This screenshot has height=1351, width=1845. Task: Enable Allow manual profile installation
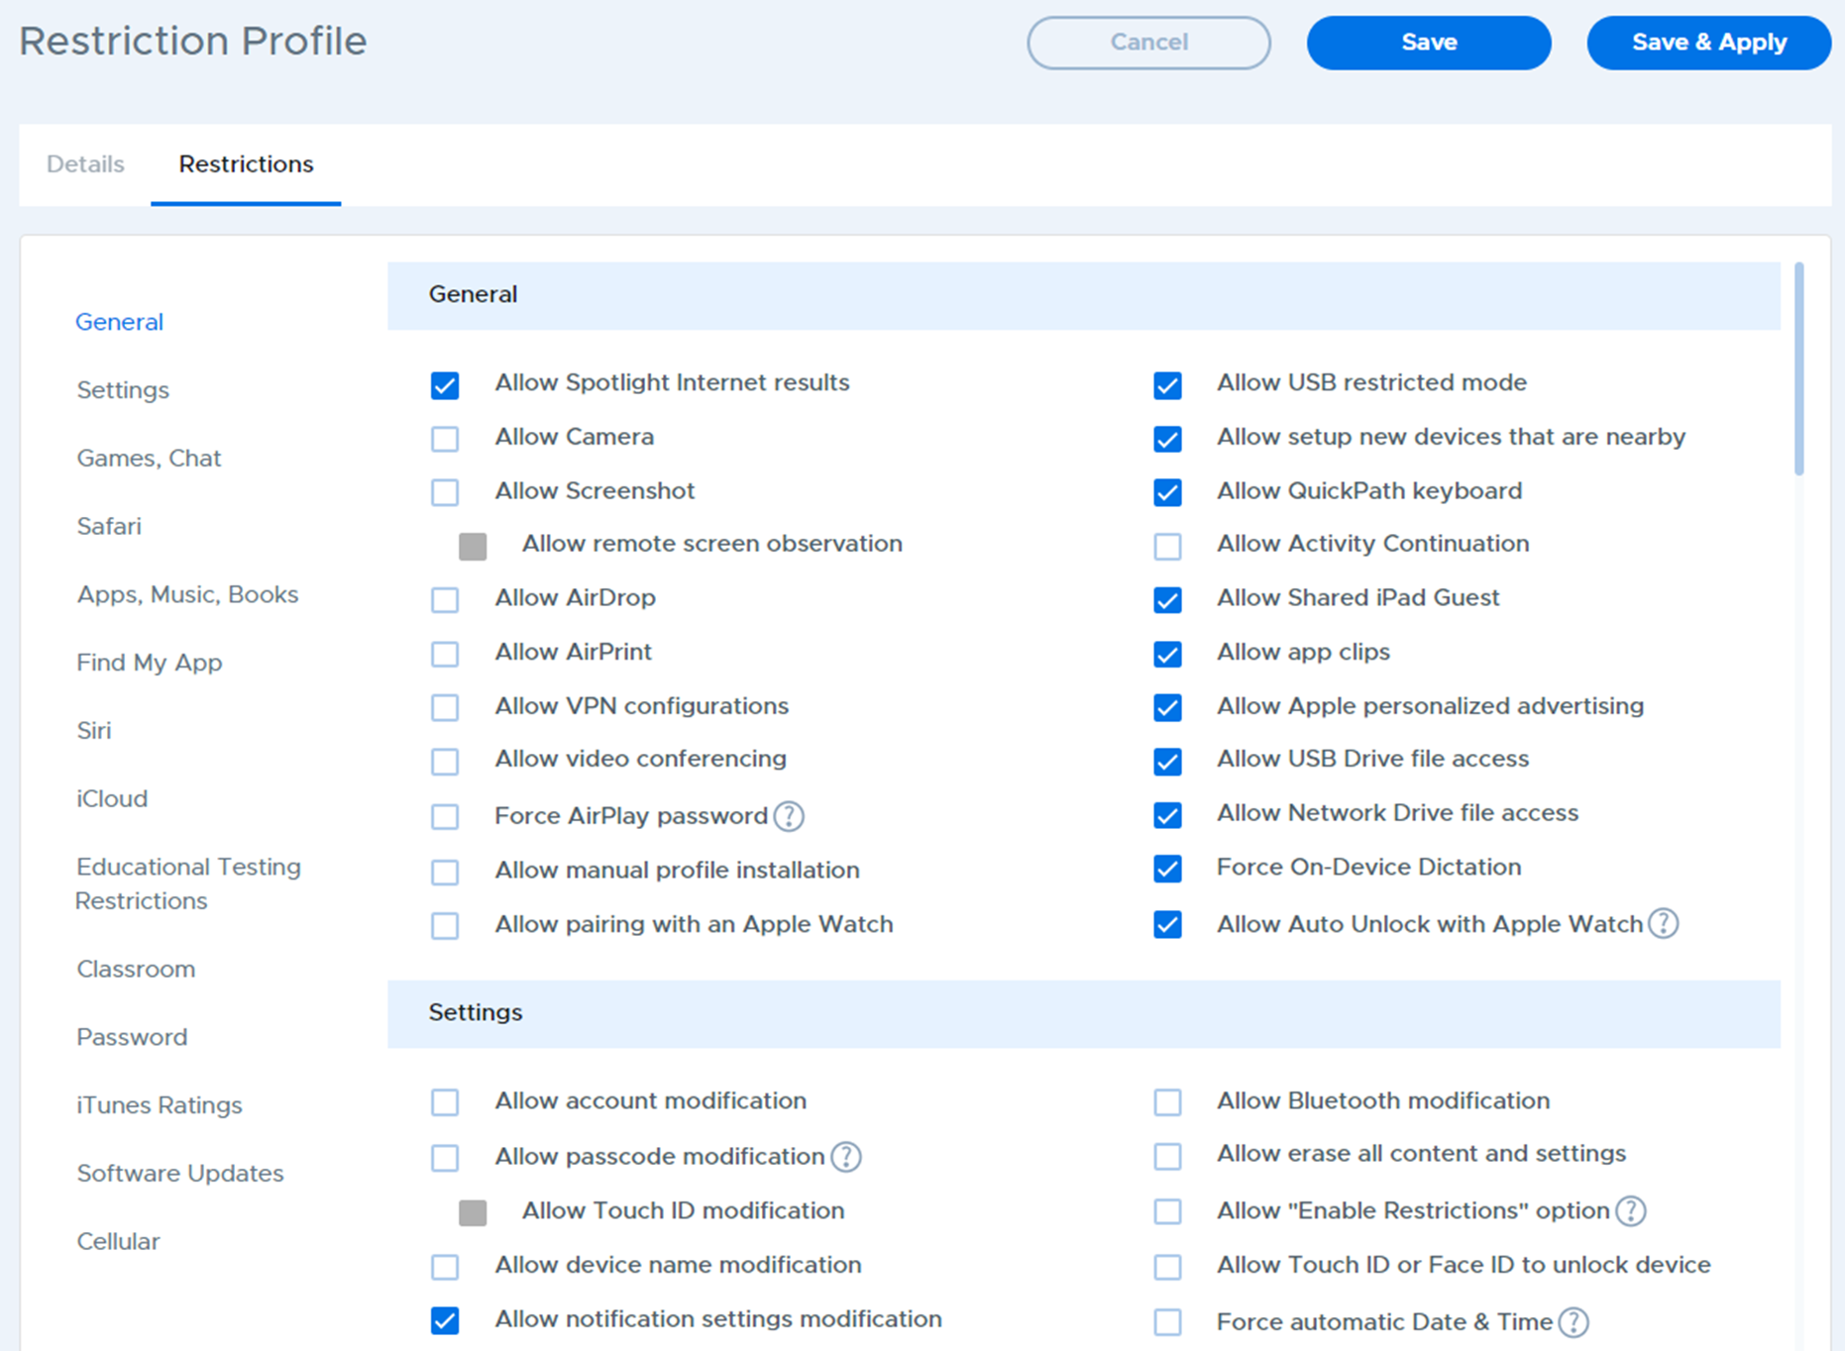[445, 872]
